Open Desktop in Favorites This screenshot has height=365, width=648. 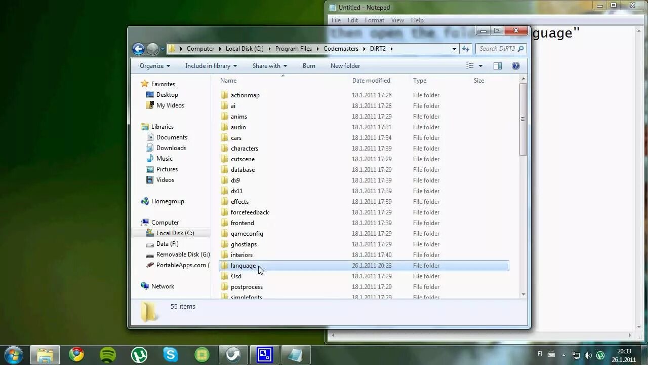coord(167,95)
